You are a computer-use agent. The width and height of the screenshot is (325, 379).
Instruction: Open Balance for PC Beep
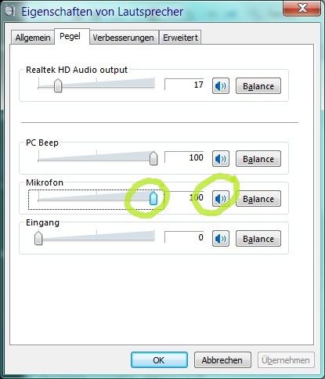coord(258,158)
